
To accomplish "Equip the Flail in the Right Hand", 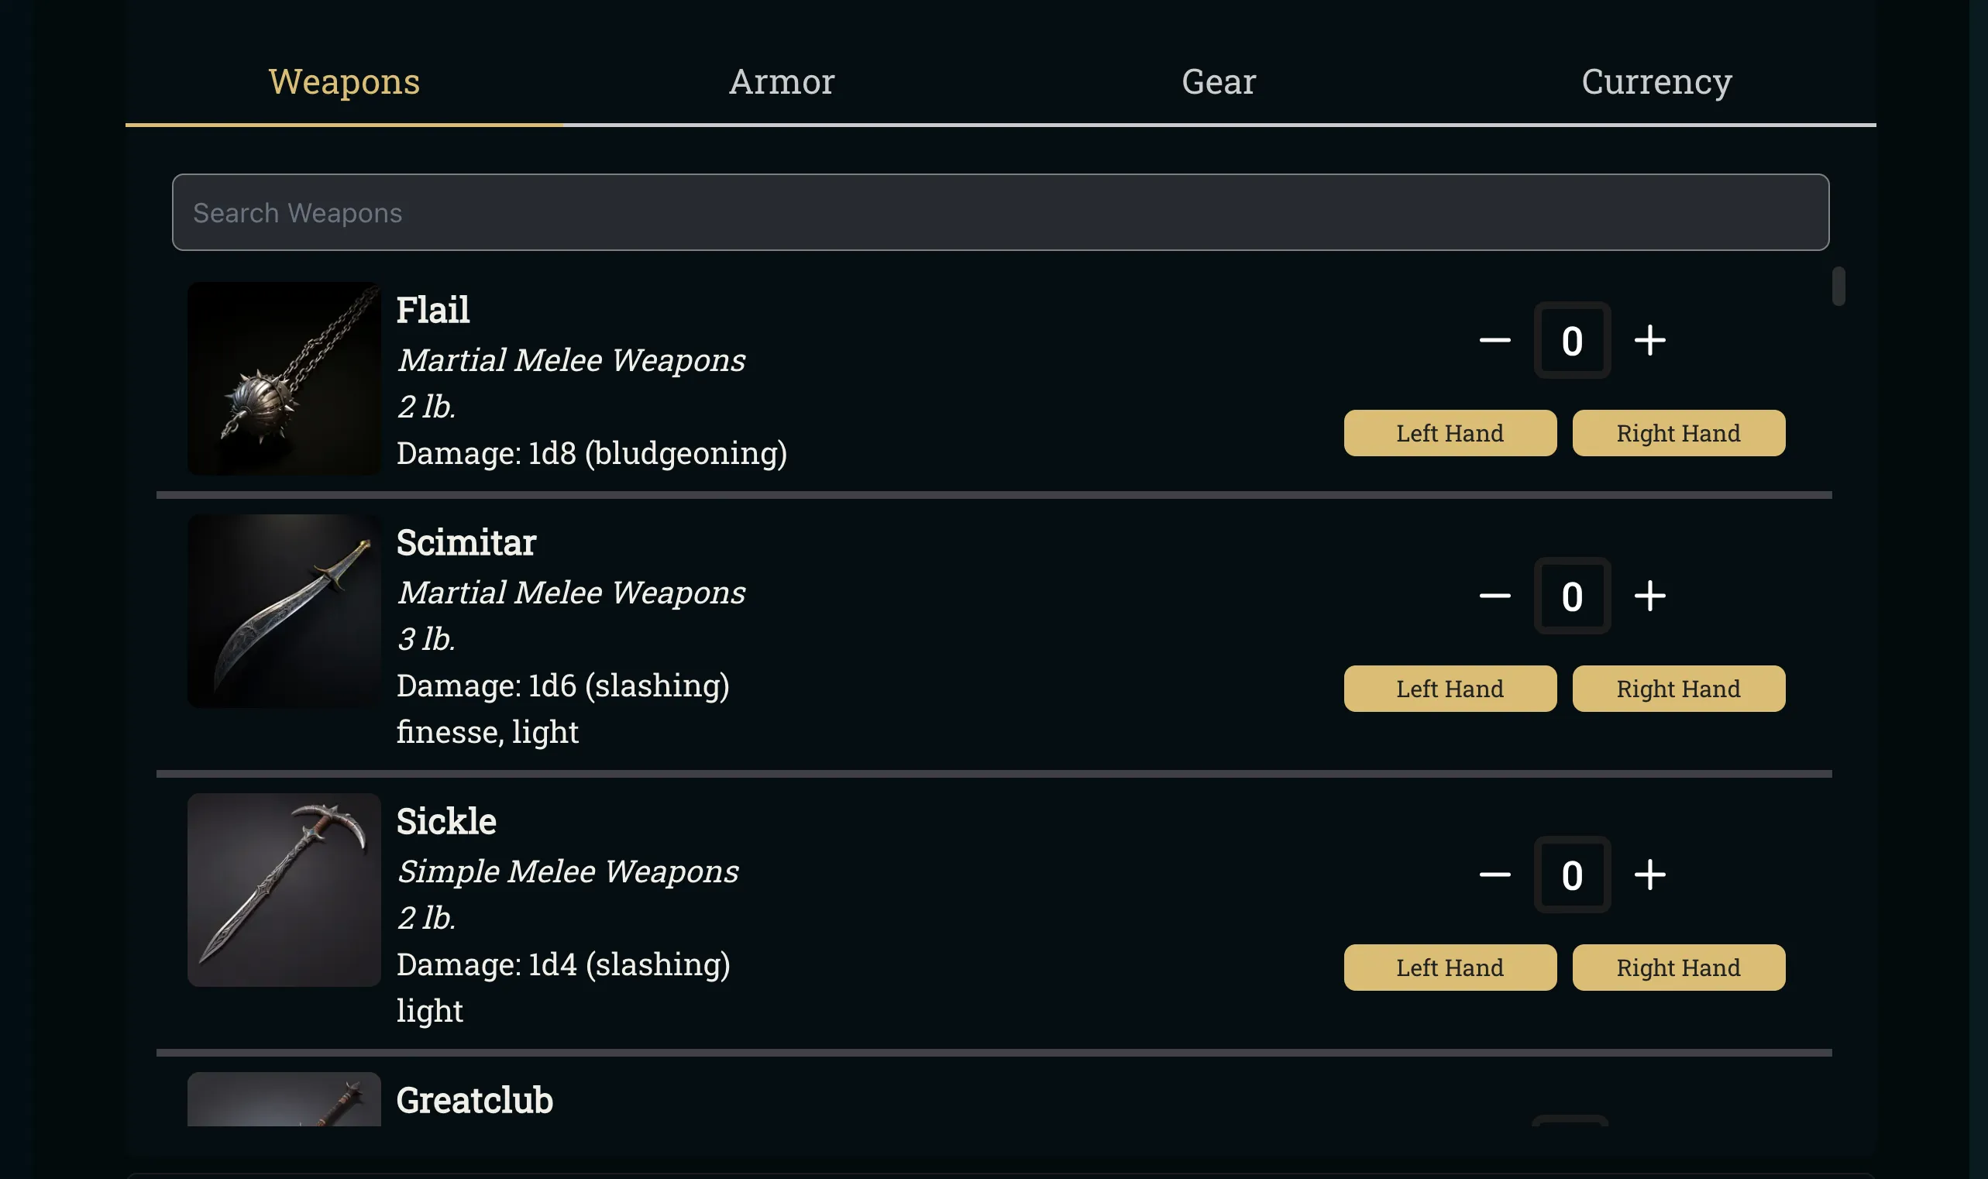I will (x=1678, y=433).
